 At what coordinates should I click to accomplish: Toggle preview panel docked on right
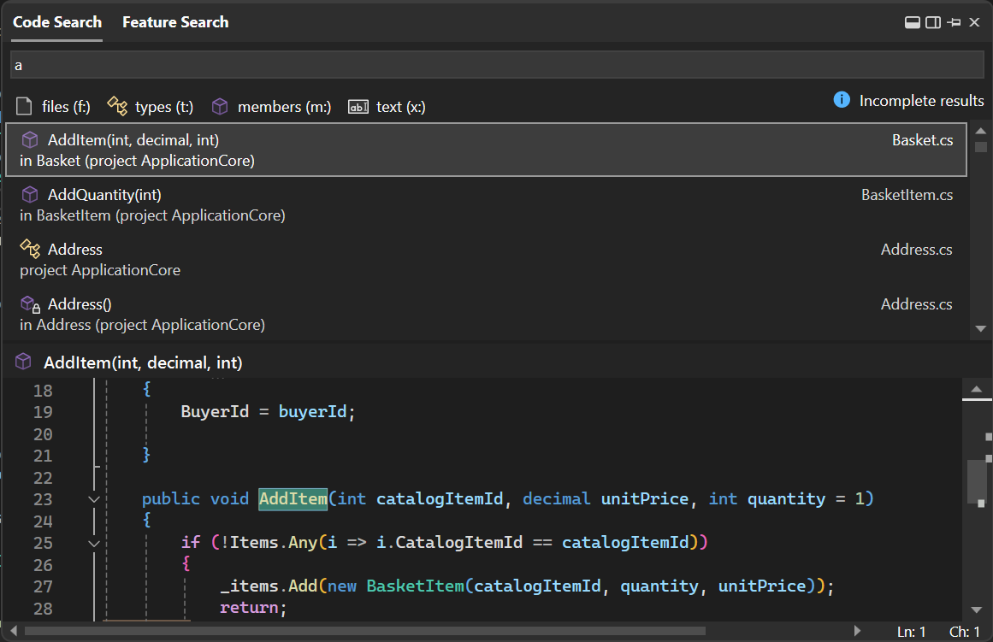tap(933, 23)
